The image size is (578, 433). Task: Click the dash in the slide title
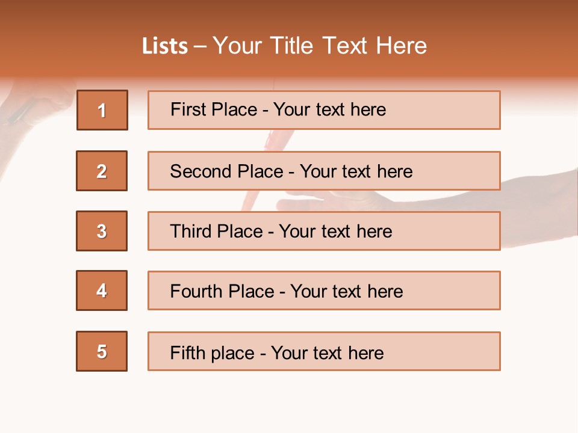(x=200, y=46)
